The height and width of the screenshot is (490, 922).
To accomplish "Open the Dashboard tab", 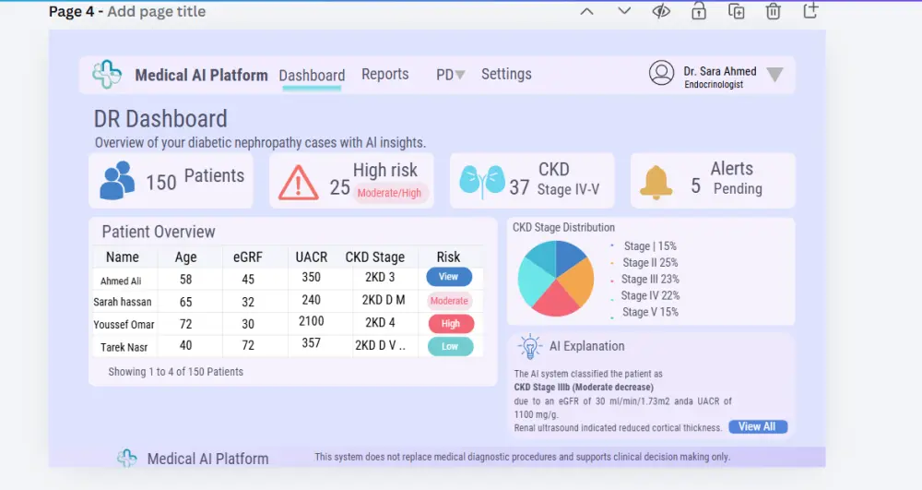I will coord(312,76).
